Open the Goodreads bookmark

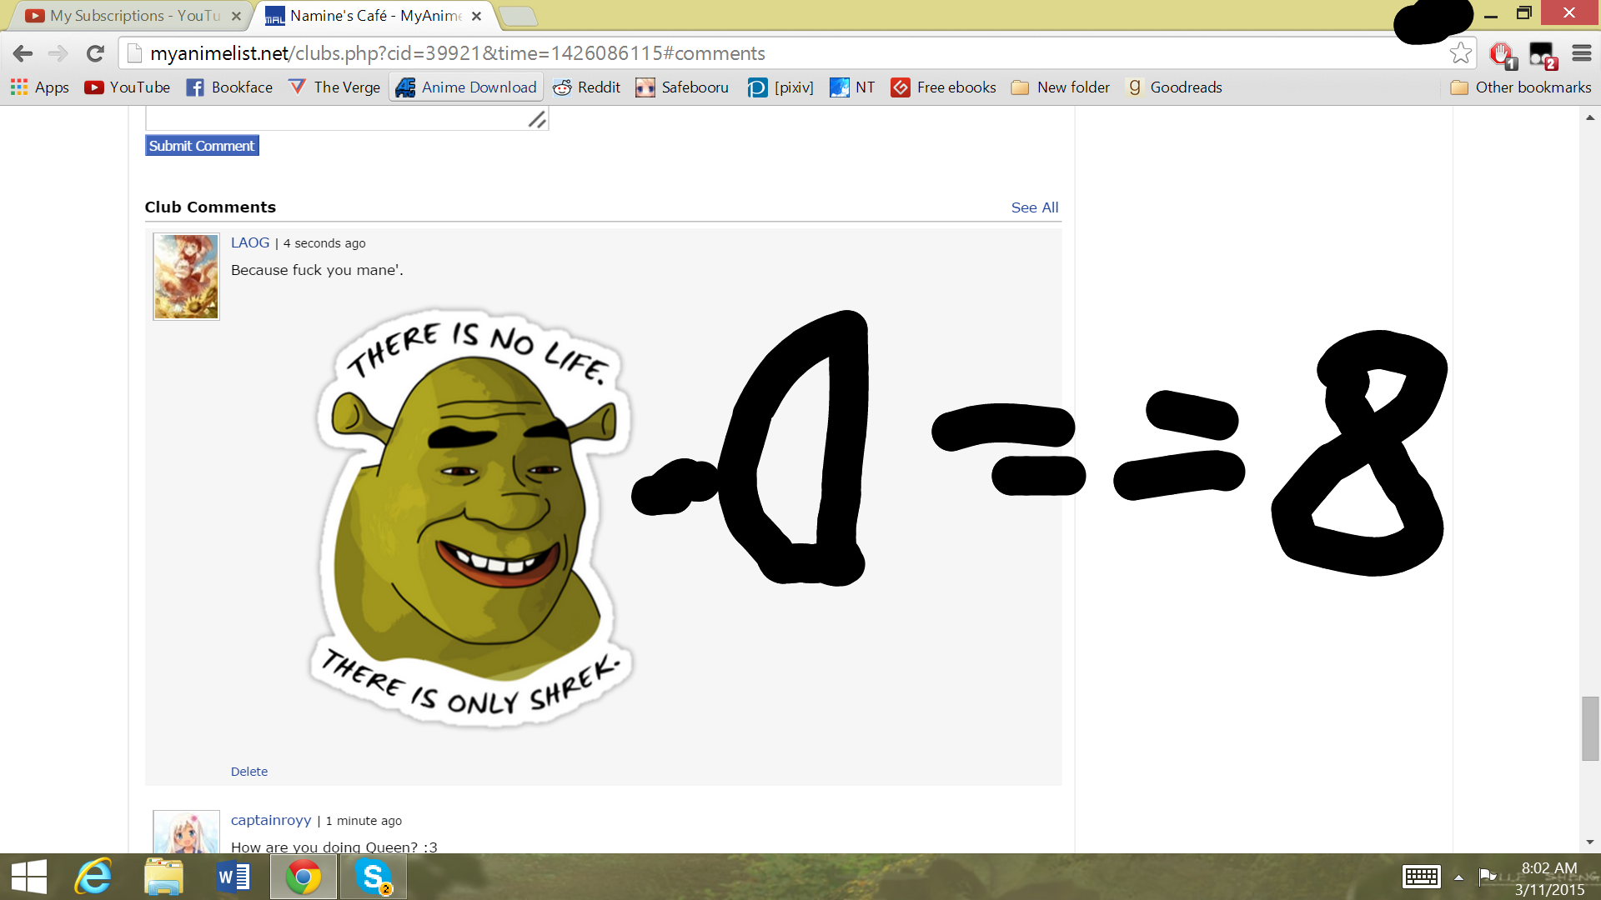click(1174, 87)
